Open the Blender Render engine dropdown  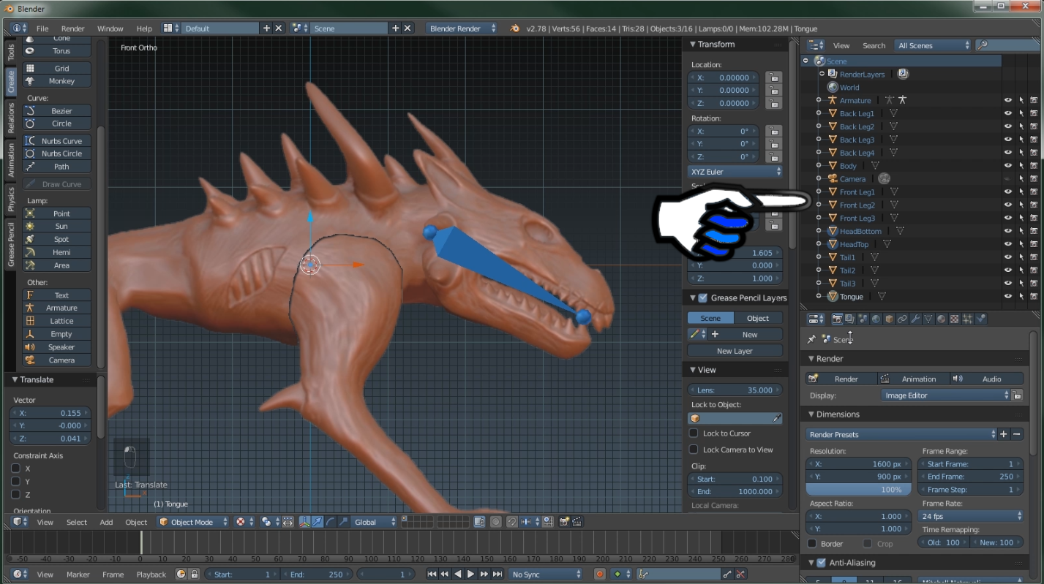click(x=462, y=29)
